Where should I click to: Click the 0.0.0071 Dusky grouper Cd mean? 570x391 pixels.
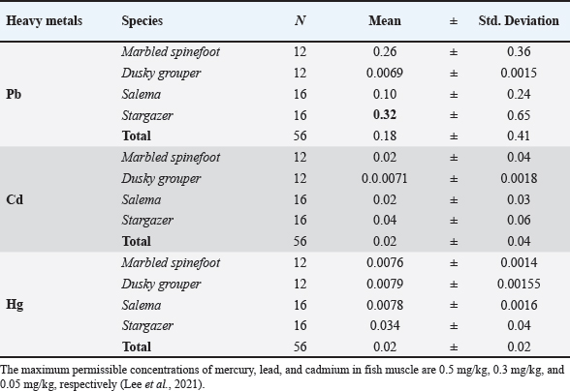(x=385, y=178)
